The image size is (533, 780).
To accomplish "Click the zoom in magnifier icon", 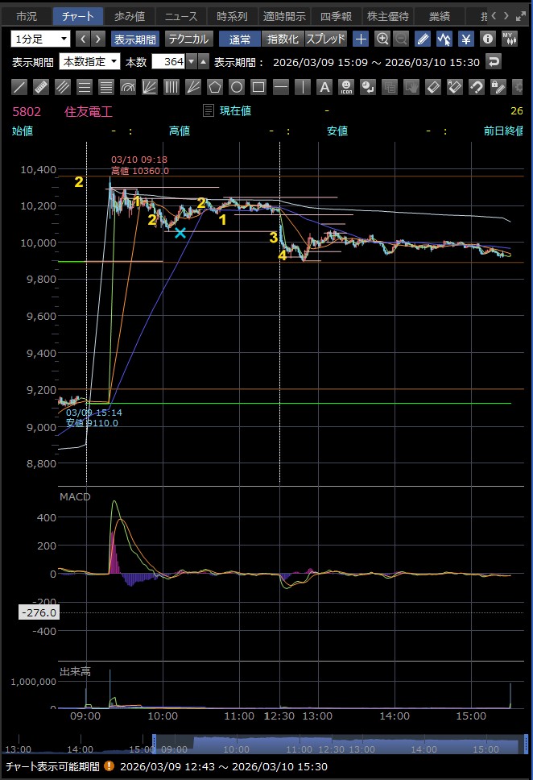I will pyautogui.click(x=382, y=39).
